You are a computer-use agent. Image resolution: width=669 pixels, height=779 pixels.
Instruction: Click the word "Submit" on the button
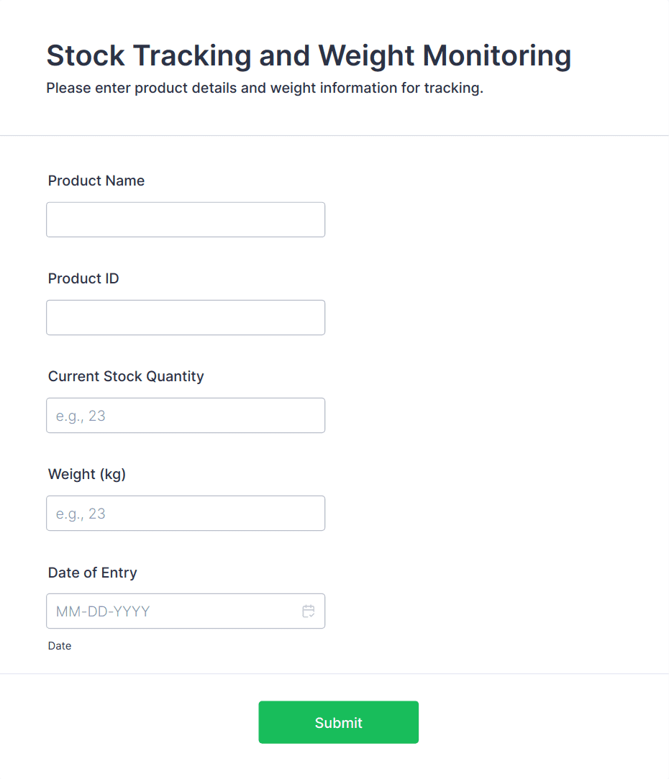[338, 723]
